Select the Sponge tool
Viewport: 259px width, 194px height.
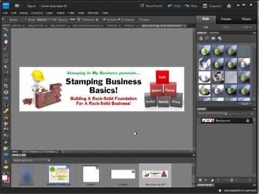(6, 167)
